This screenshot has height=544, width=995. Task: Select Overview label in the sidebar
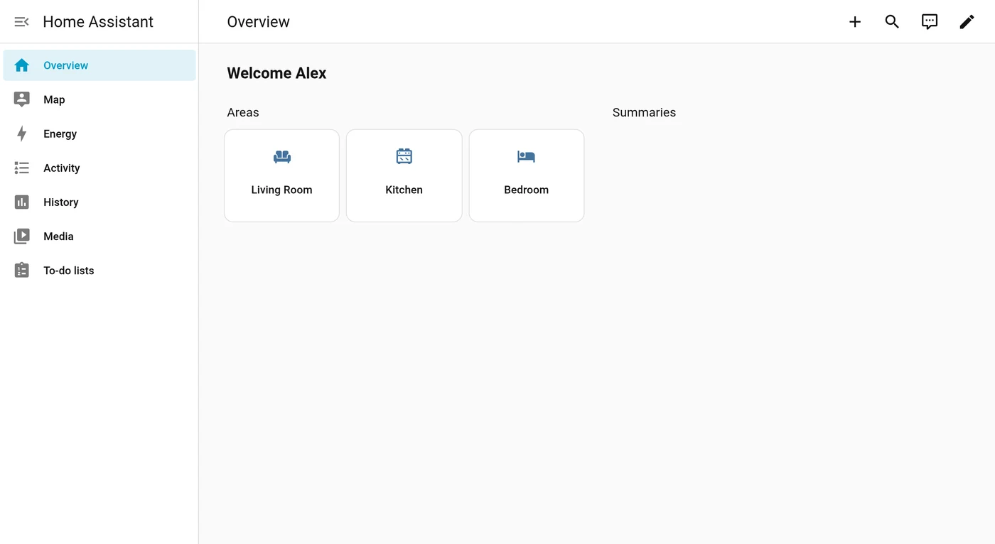(65, 65)
